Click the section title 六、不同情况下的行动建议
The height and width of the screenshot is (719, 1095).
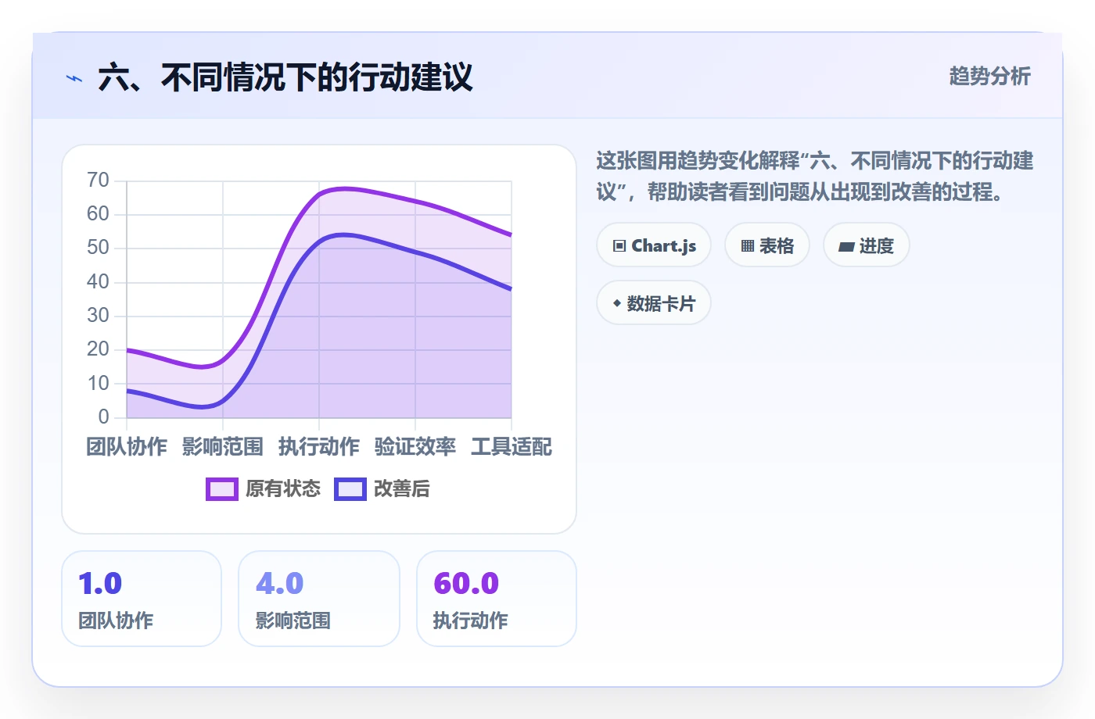[x=285, y=78]
